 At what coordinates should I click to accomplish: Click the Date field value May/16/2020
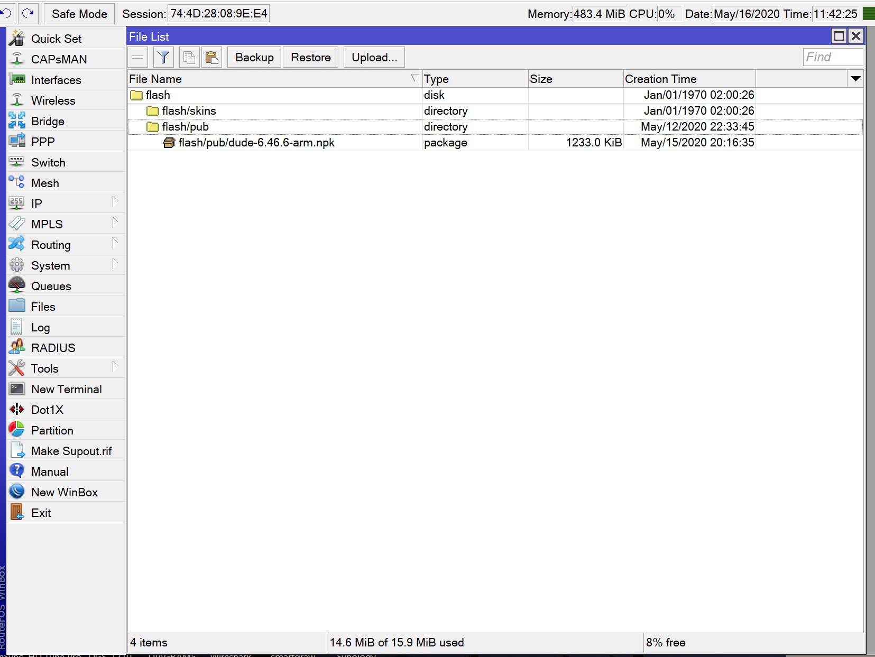pyautogui.click(x=747, y=14)
